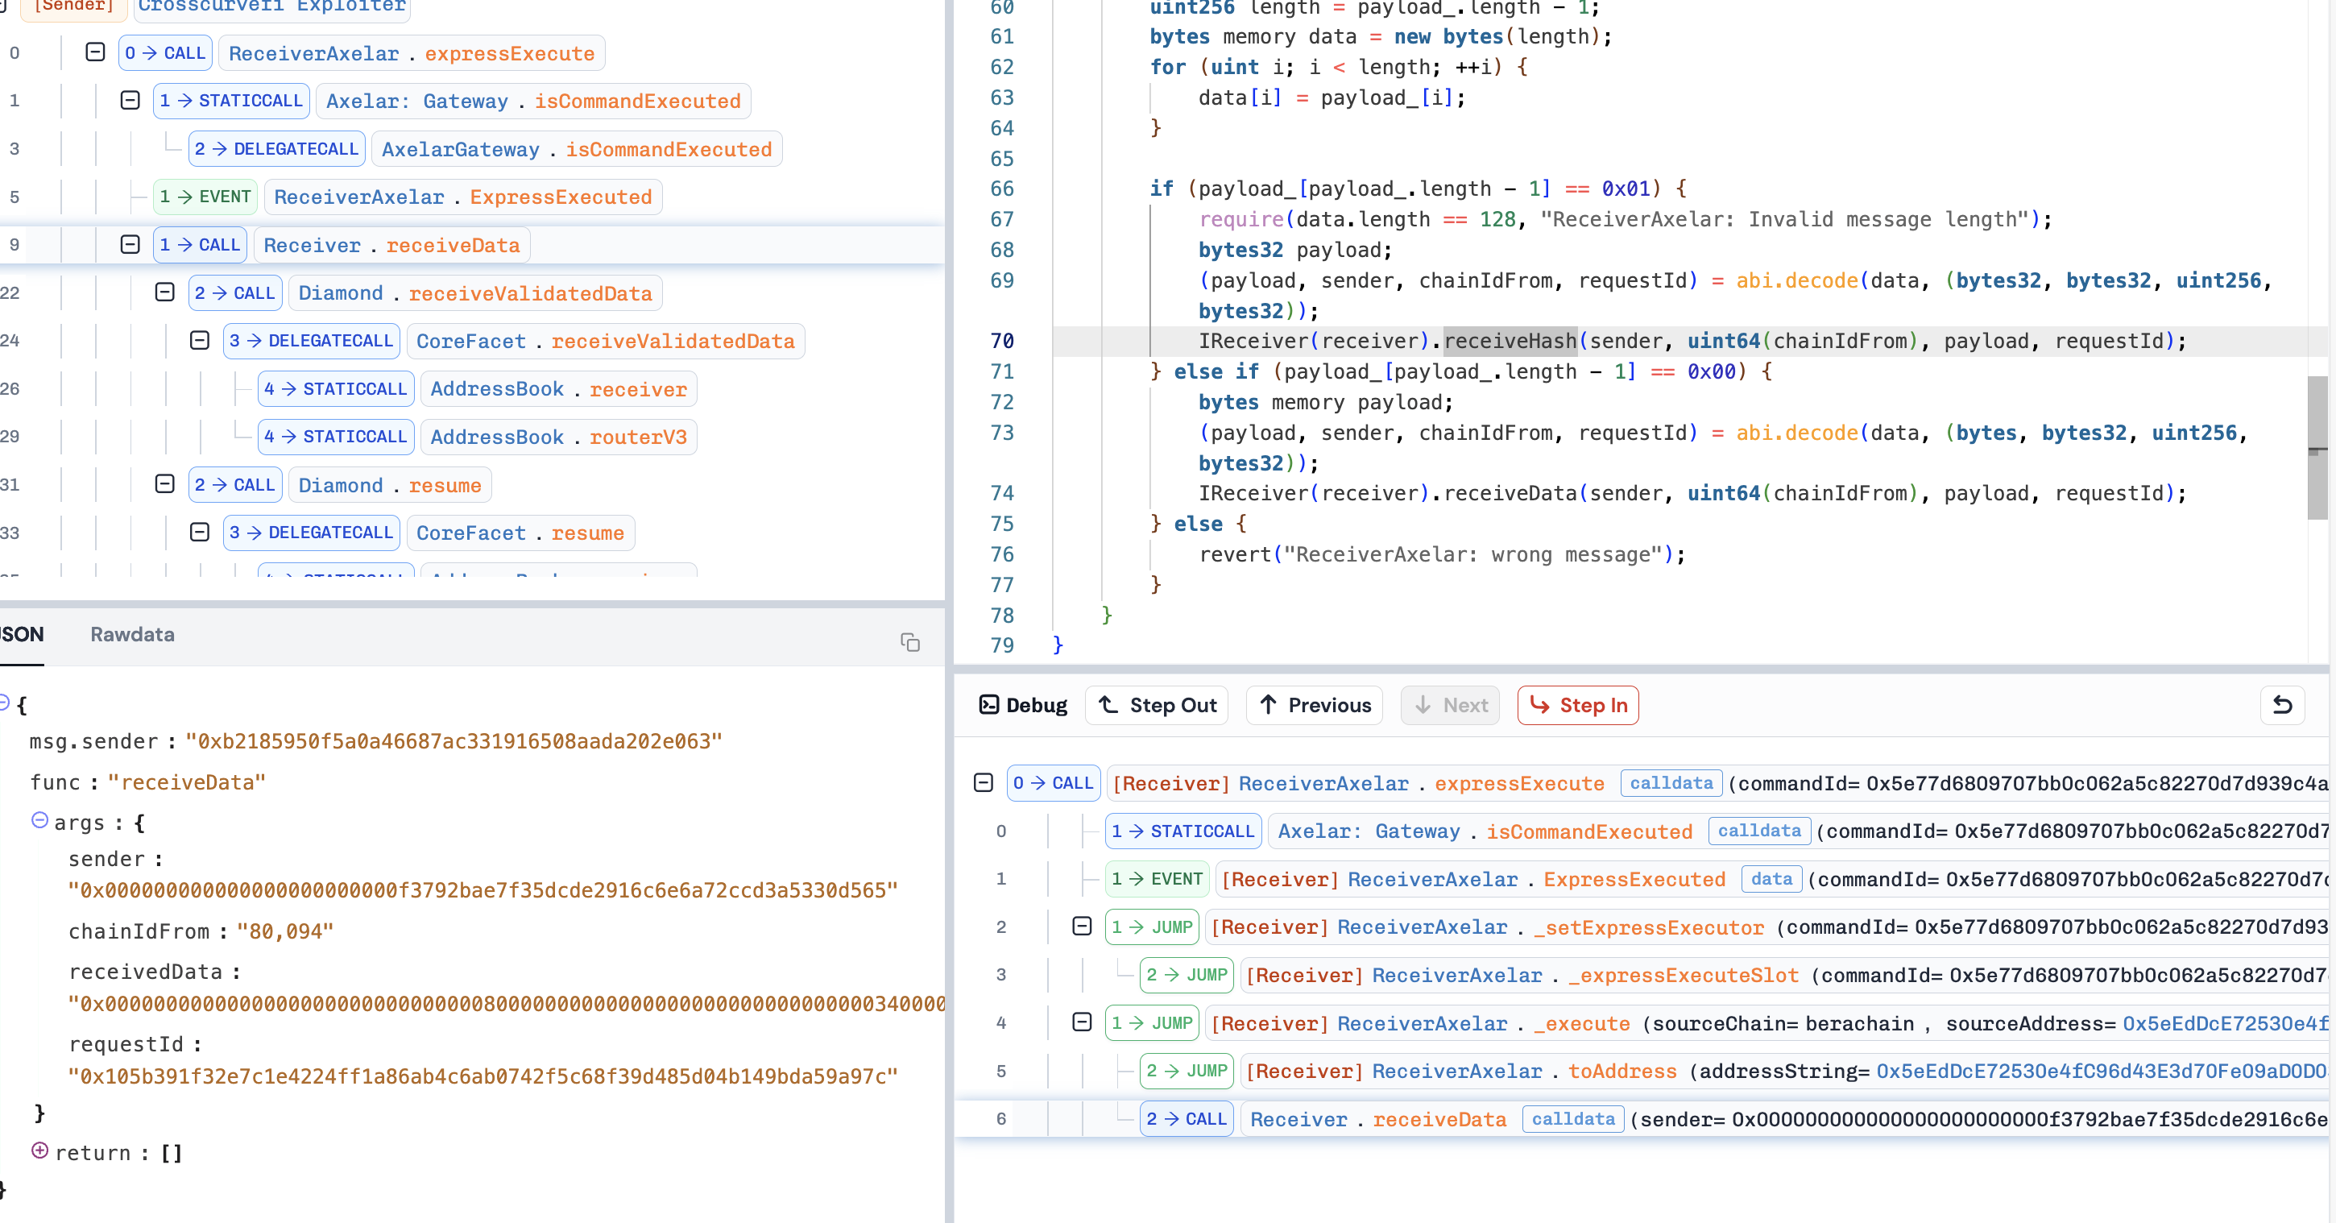Open the calldata badge for expressExecute
This screenshot has width=2336, height=1223.
point(1671,783)
